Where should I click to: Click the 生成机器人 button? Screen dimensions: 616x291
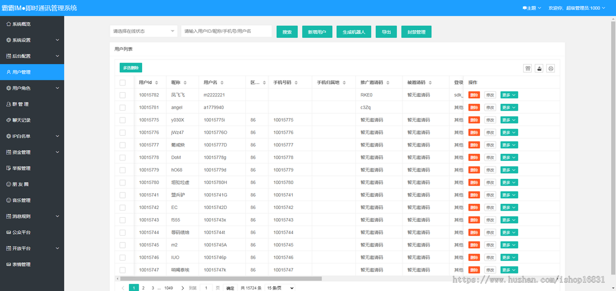tap(354, 32)
